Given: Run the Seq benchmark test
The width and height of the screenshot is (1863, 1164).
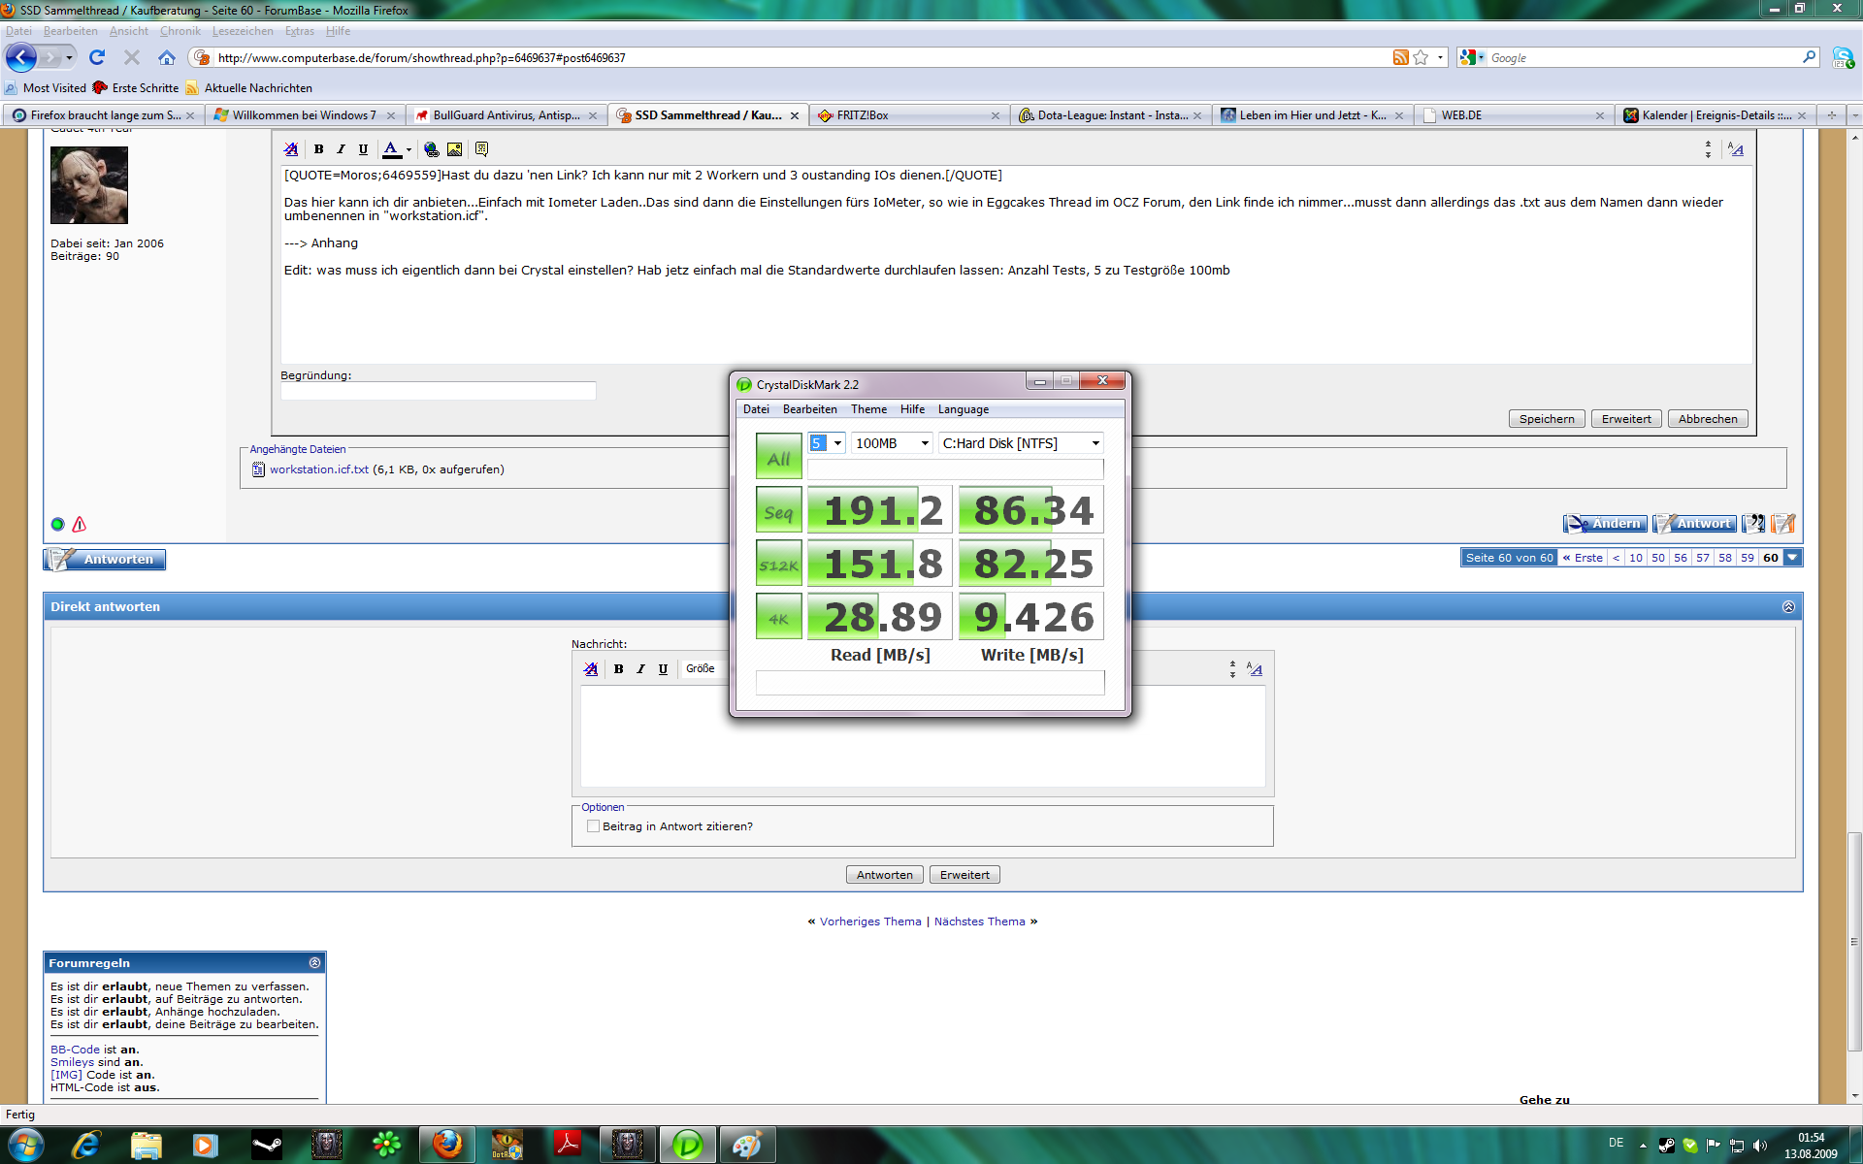Looking at the screenshot, I should [778, 511].
